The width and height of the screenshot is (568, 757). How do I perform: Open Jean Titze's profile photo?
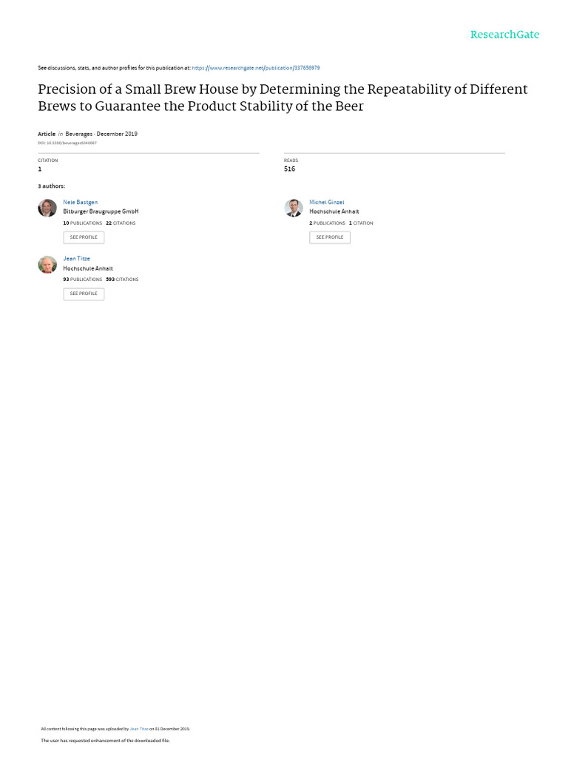tap(47, 265)
